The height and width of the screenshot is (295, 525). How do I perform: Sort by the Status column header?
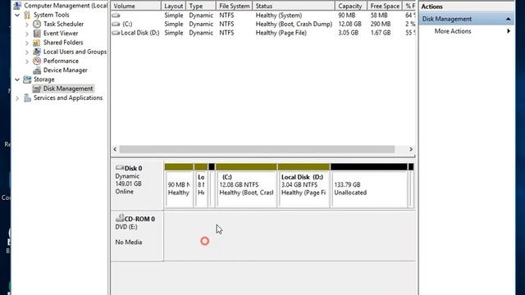(294, 6)
